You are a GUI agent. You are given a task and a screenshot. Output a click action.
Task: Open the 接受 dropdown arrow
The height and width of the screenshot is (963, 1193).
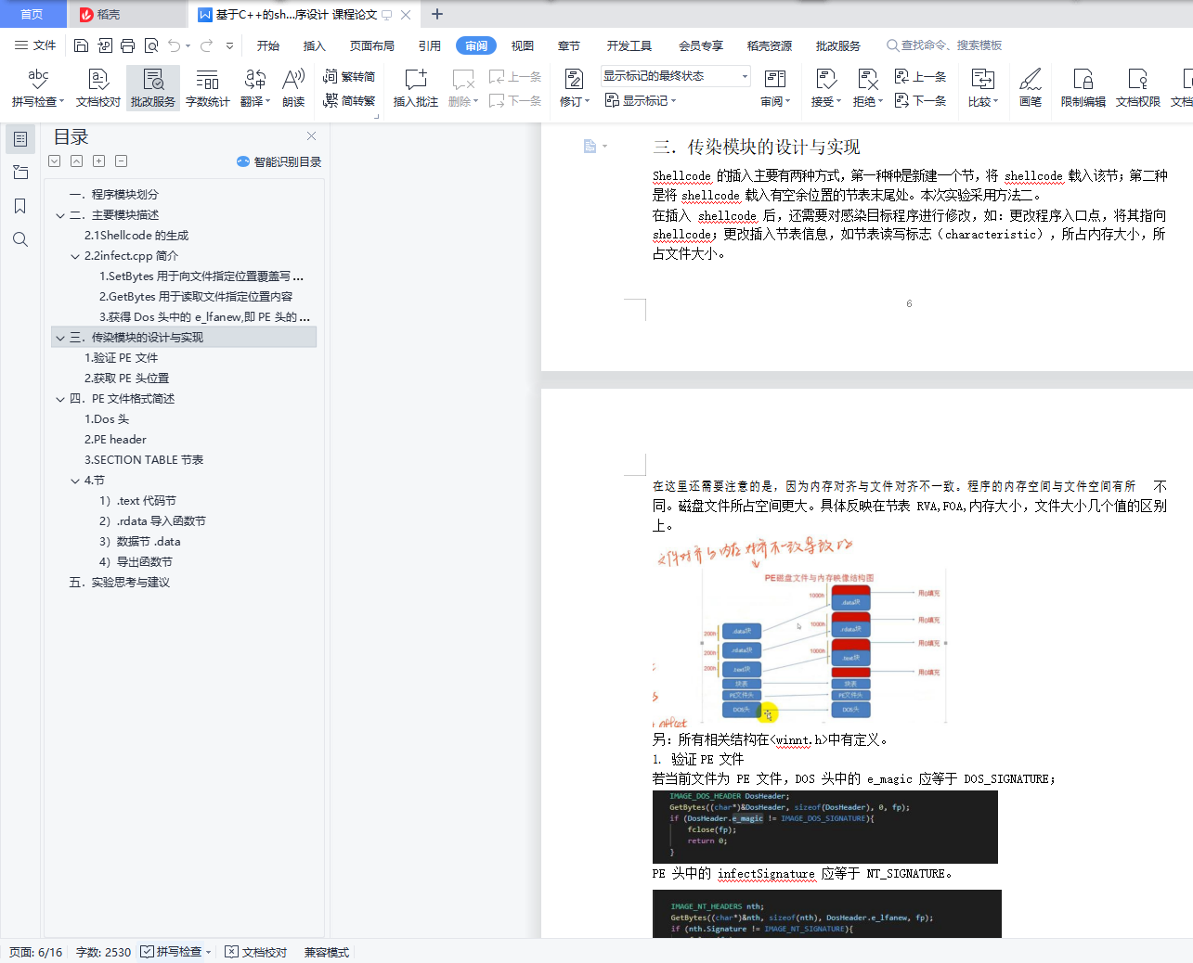(x=838, y=102)
